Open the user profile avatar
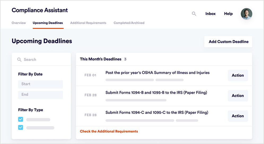The image size is (264, 144). pos(246,14)
